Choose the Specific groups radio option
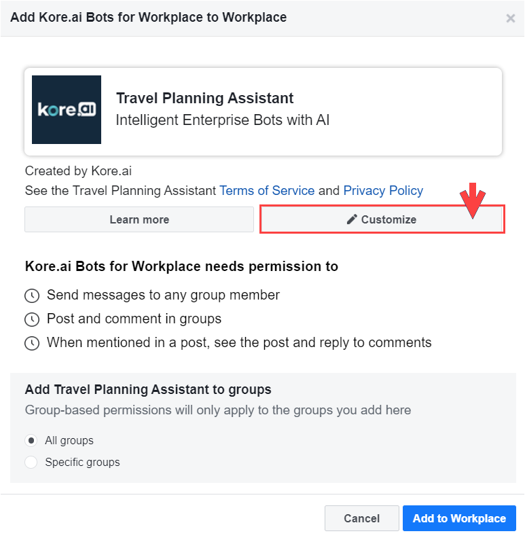The width and height of the screenshot is (525, 540). [31, 463]
